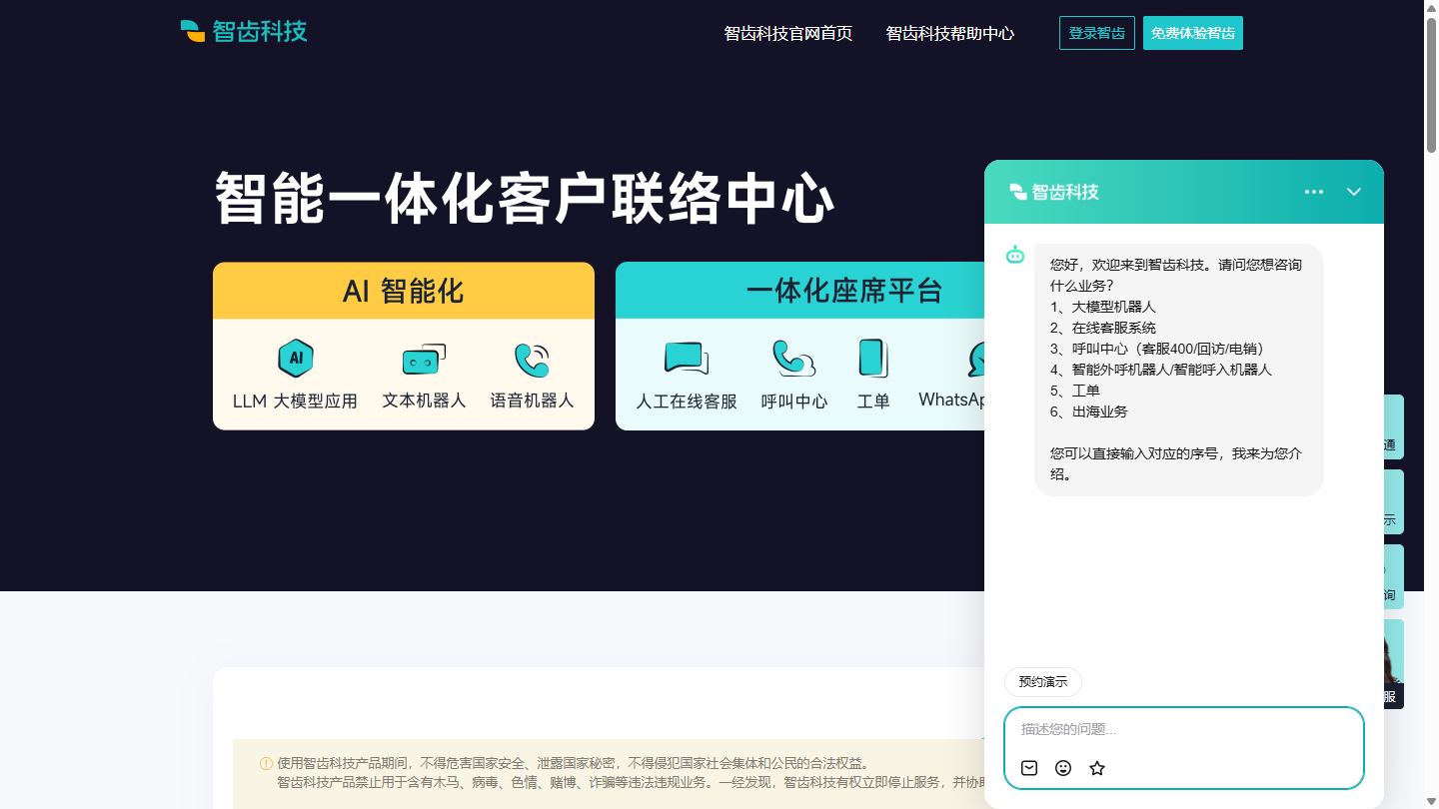The width and height of the screenshot is (1439, 809).
Task: Select the LLM 大模型应用 icon
Action: click(x=296, y=359)
